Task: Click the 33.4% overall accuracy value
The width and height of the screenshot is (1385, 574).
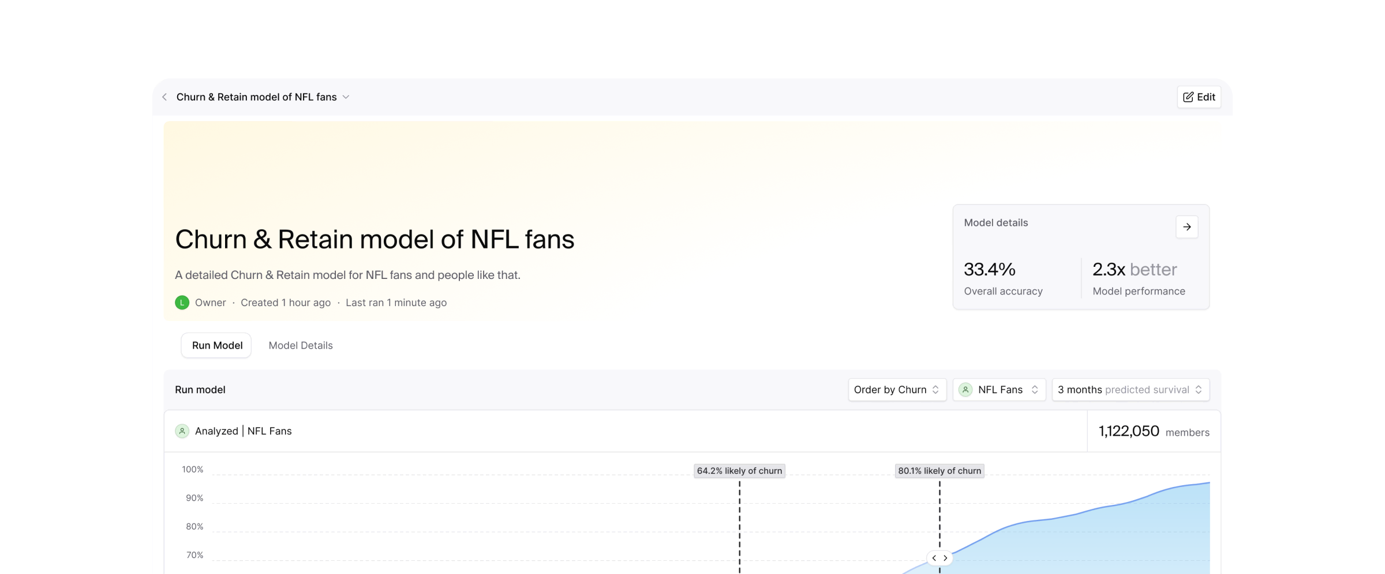Action: coord(989,269)
